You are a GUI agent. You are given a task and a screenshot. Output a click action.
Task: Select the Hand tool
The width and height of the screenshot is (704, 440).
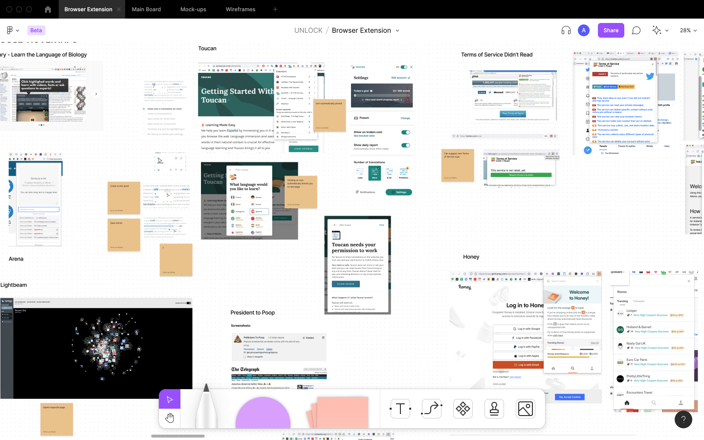pos(170,418)
